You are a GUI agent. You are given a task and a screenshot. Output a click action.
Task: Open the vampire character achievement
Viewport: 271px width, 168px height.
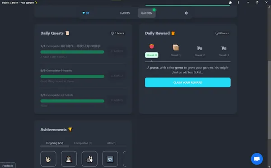pyautogui.click(x=69, y=159)
